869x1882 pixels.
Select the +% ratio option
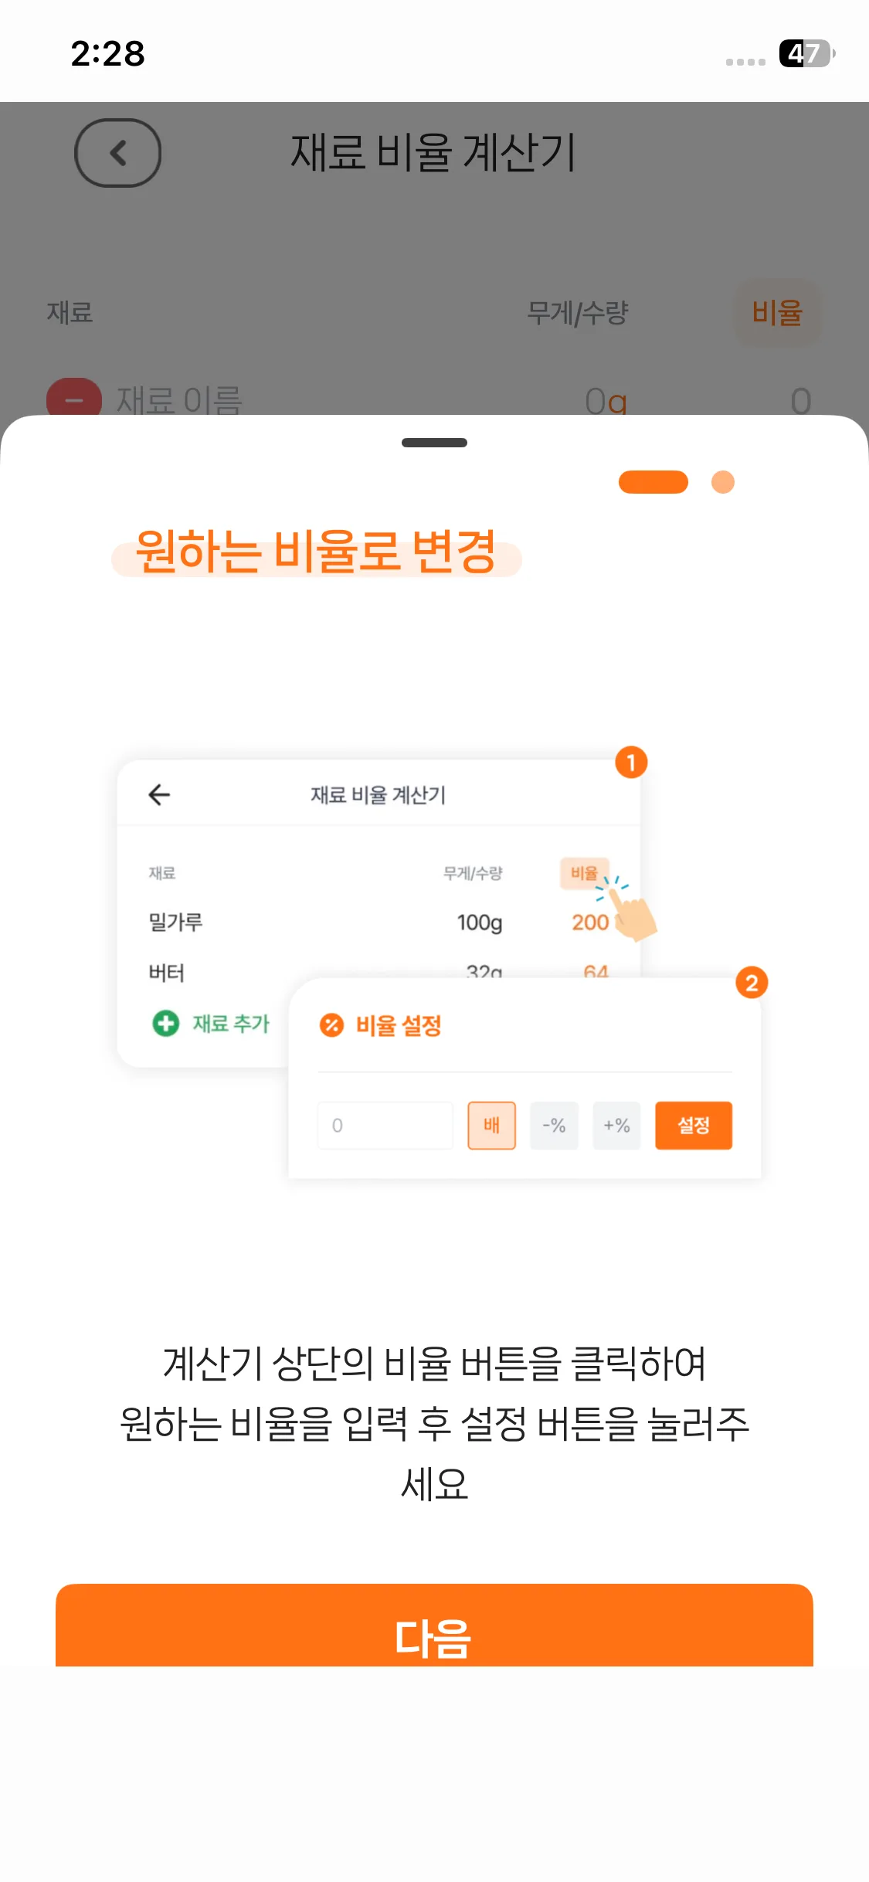pos(616,1125)
